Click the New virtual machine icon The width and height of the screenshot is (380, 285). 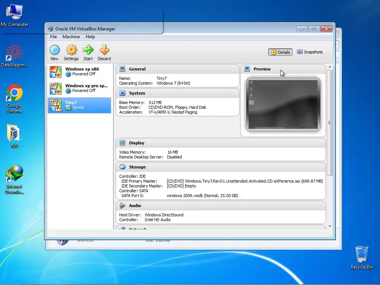[x=55, y=50]
